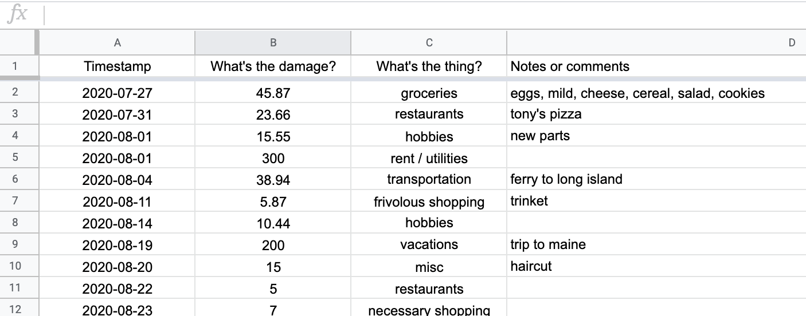Select column B header

tap(273, 42)
